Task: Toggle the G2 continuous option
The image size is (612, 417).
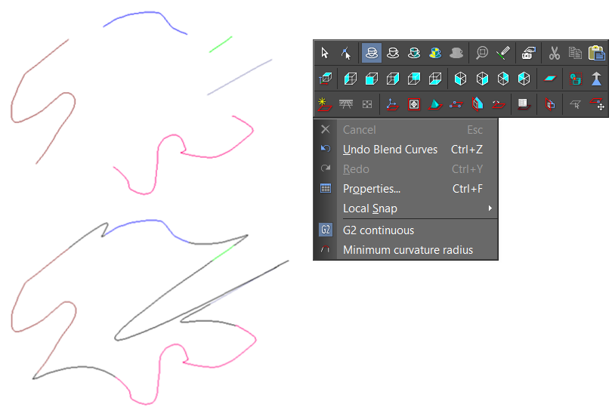Action: coord(406,230)
